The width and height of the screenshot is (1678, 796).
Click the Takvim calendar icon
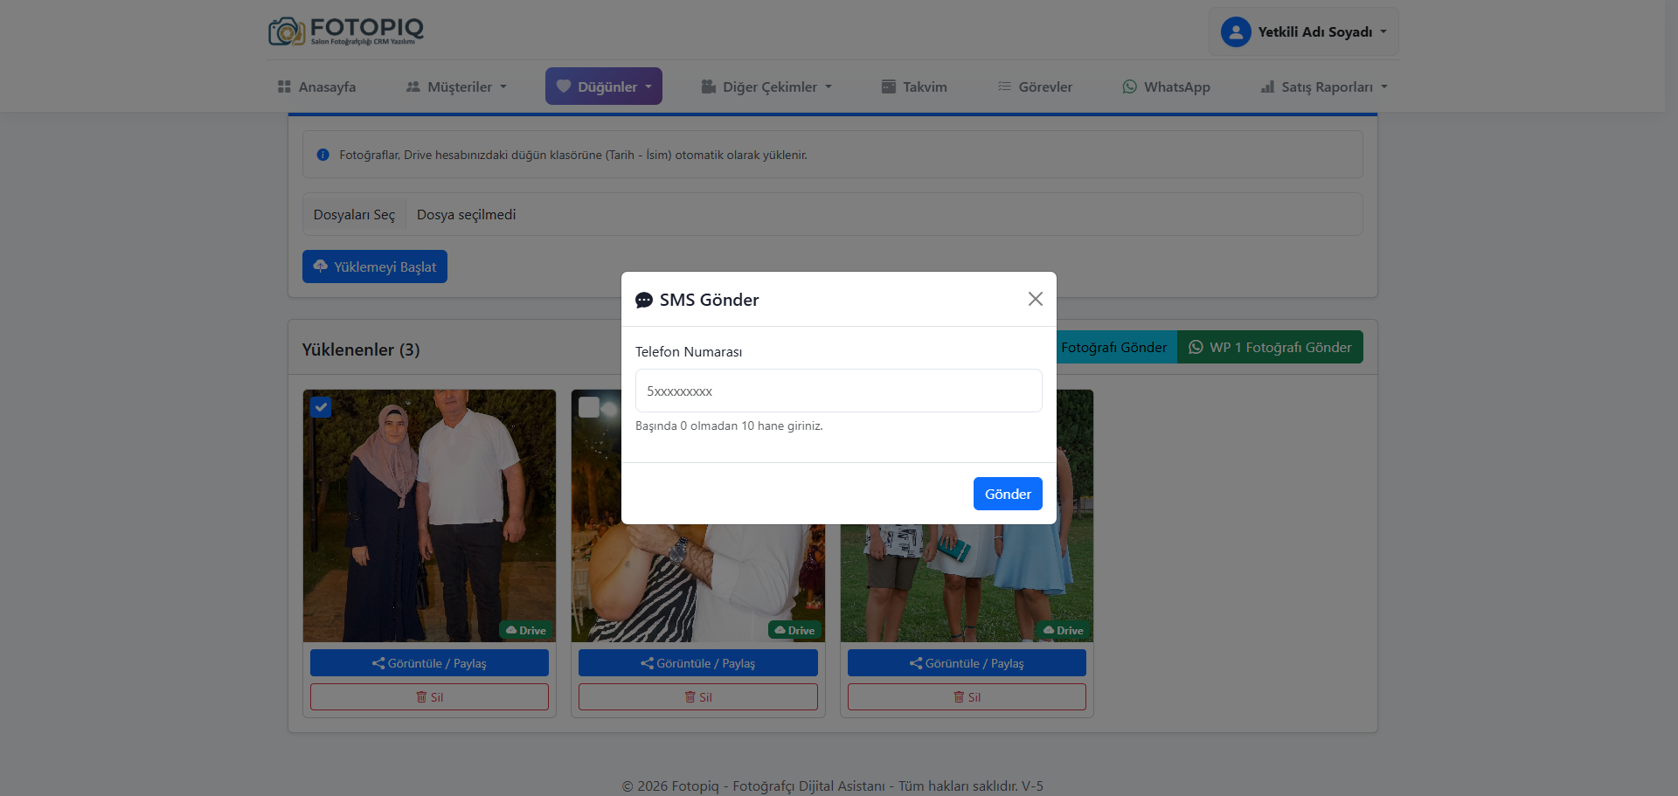pyautogui.click(x=888, y=87)
